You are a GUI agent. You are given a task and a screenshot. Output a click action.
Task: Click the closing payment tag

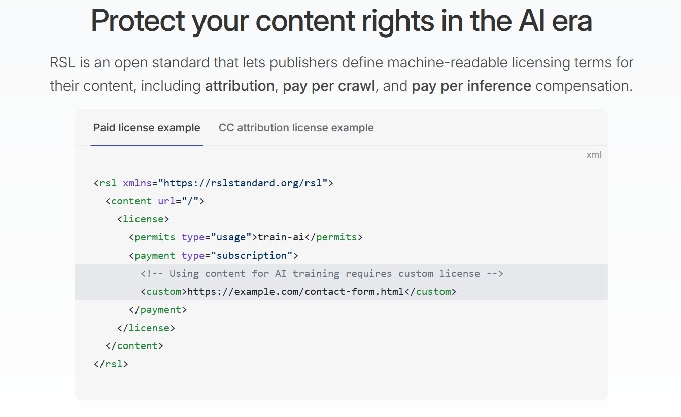[158, 310]
